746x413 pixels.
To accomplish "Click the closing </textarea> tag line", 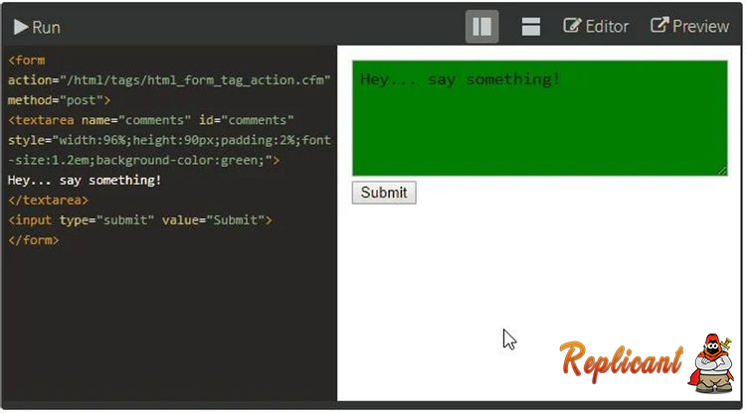I will click(x=48, y=200).
